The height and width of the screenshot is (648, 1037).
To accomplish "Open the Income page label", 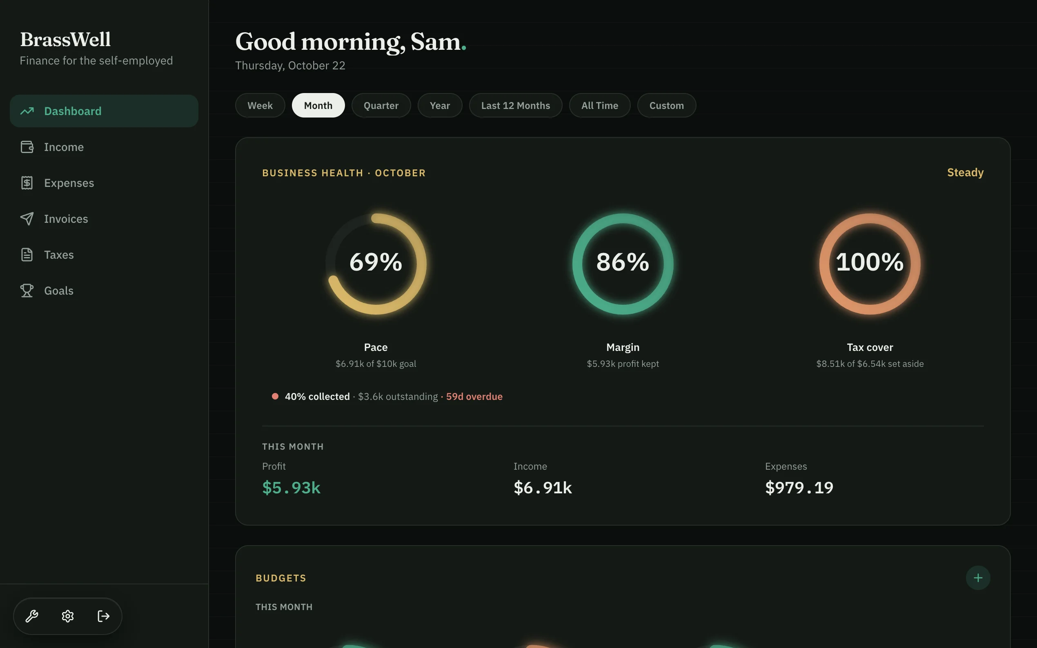I will [64, 147].
